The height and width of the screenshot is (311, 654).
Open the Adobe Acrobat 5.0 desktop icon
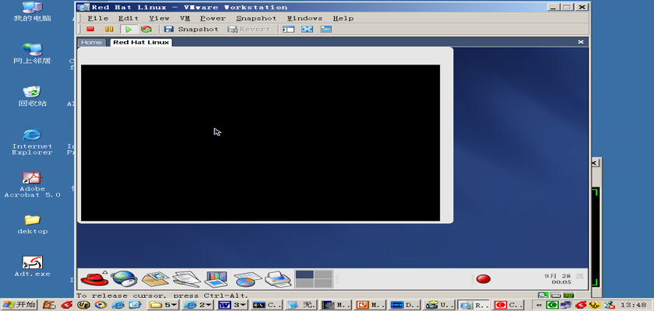[x=32, y=185]
